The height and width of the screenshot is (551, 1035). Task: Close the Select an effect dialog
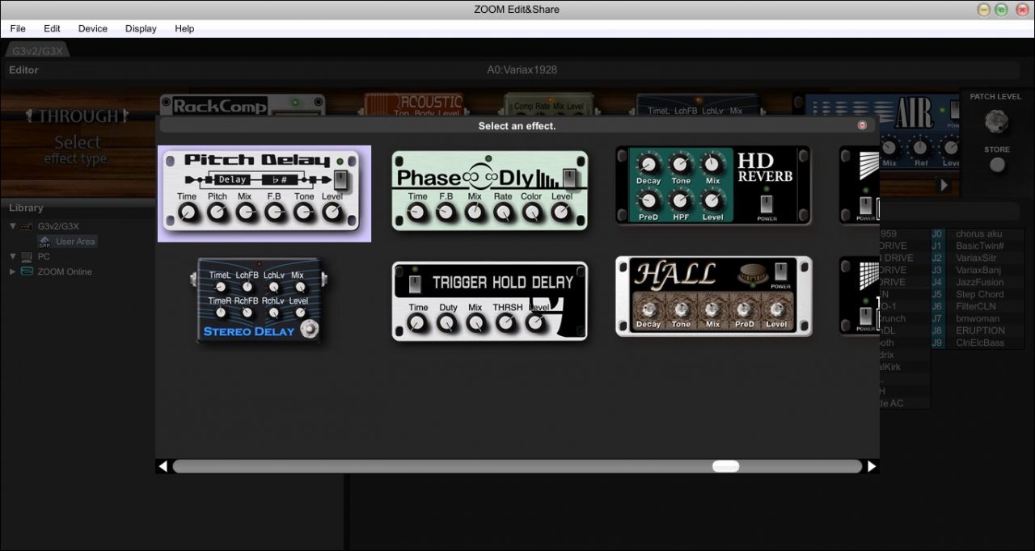point(862,125)
